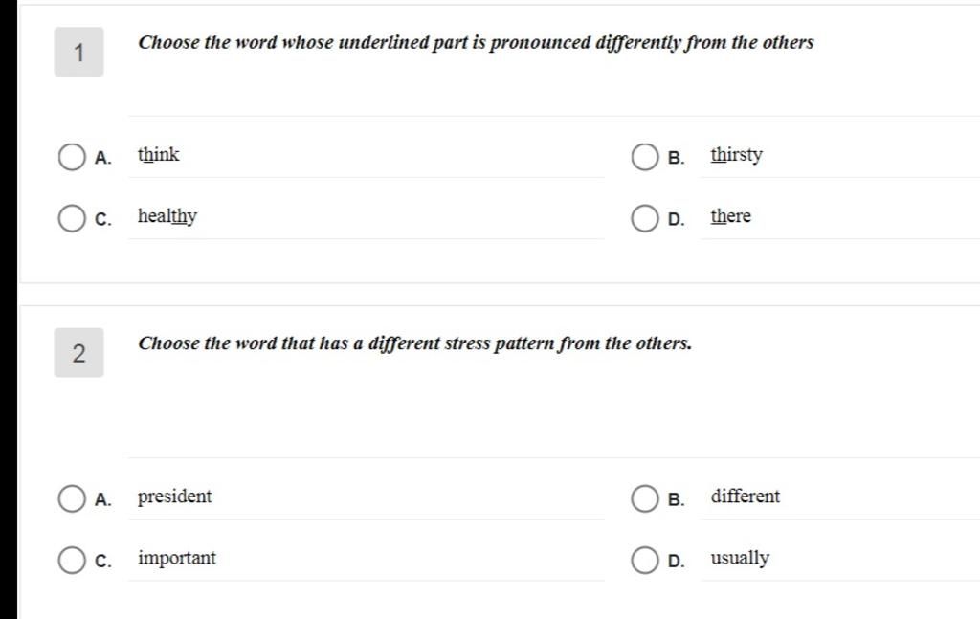This screenshot has width=980, height=619.
Task: Click the answer text 'thirsty'
Action: click(x=736, y=155)
